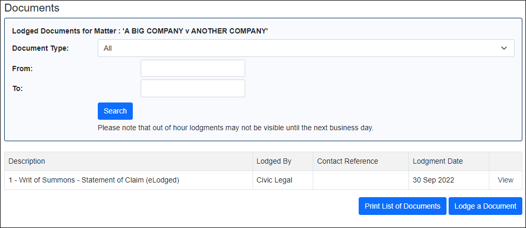Click the out of hour lodgments note

[235, 128]
